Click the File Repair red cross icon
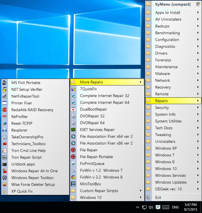Screen dimensions: 202x213 tap(73, 150)
